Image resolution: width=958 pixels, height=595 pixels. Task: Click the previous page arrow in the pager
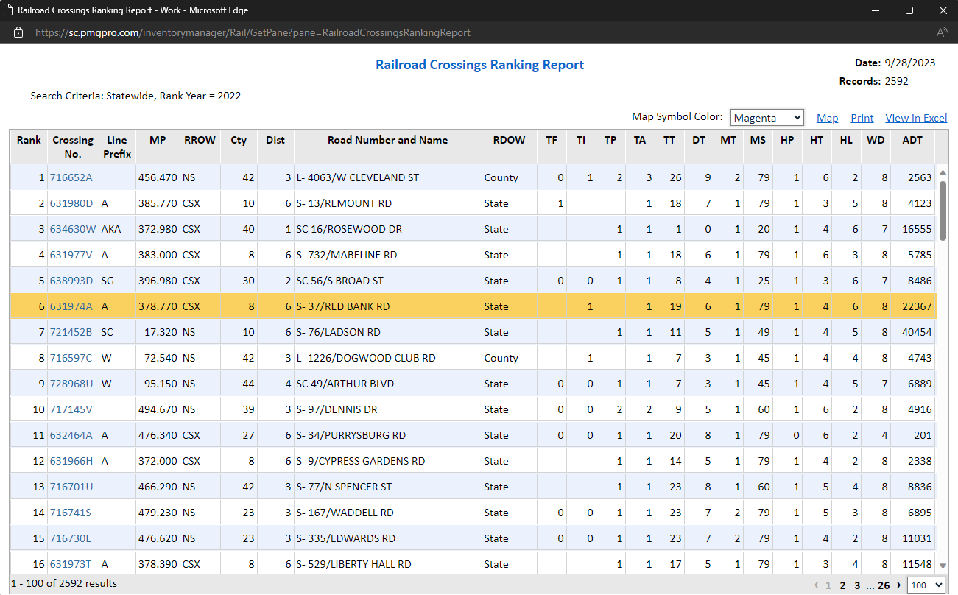[x=818, y=585]
